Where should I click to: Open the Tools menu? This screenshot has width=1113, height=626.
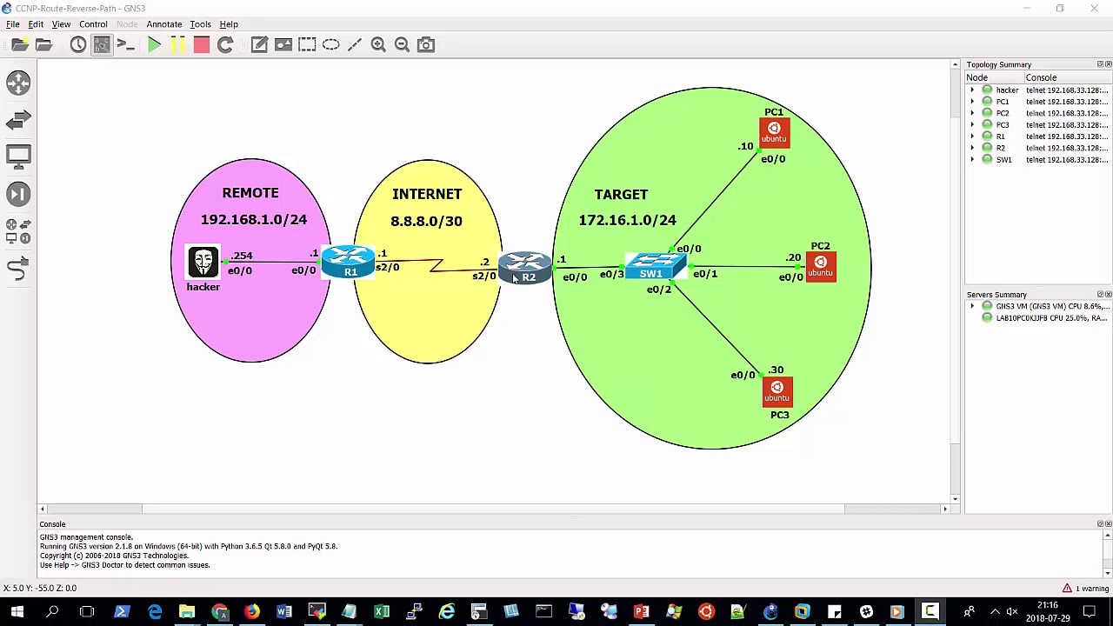pyautogui.click(x=200, y=24)
